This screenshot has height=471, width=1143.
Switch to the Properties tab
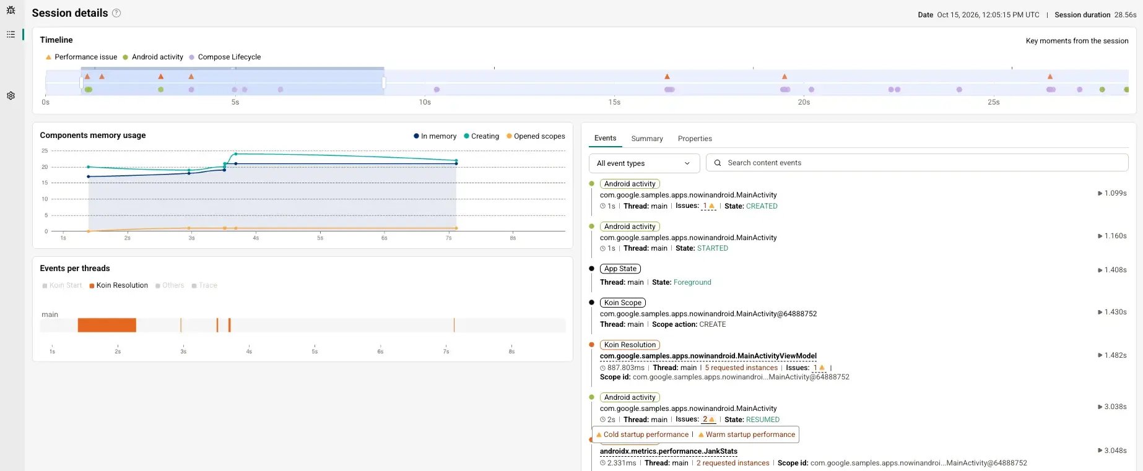tap(695, 139)
